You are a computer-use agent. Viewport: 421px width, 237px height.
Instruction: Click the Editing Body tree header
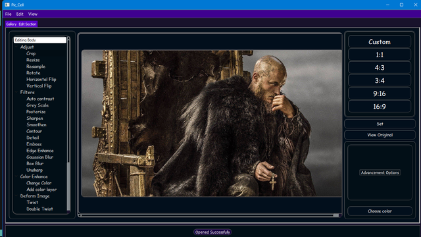40,39
